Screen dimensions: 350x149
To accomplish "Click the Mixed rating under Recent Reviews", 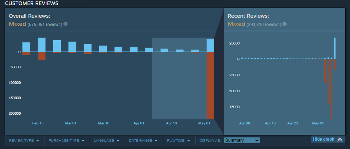I will (x=236, y=24).
